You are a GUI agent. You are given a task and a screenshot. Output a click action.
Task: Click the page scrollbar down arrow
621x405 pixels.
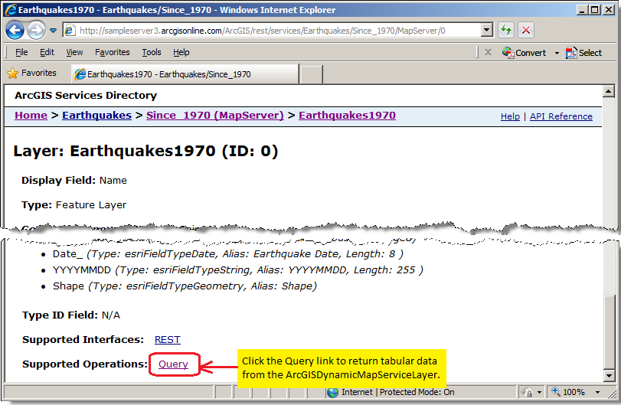click(608, 375)
